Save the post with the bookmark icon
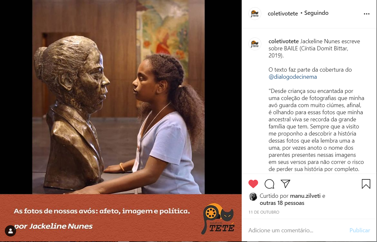Viewport: 377px width, 242px height. click(x=366, y=184)
